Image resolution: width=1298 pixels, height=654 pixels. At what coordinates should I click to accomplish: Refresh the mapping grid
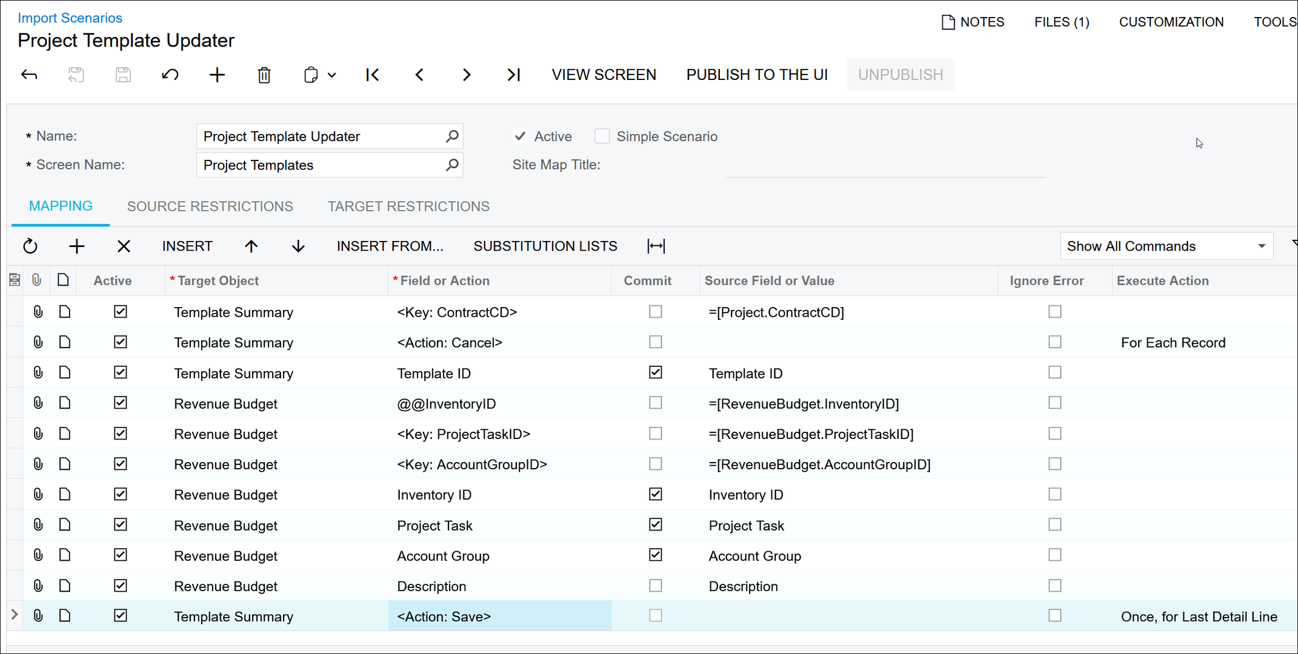(x=30, y=246)
